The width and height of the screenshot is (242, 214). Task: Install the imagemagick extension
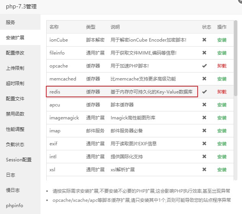222,118
